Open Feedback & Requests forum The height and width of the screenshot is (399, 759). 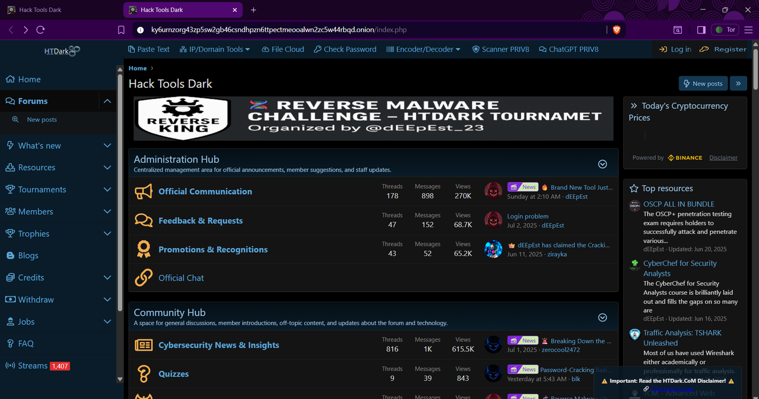pos(200,221)
